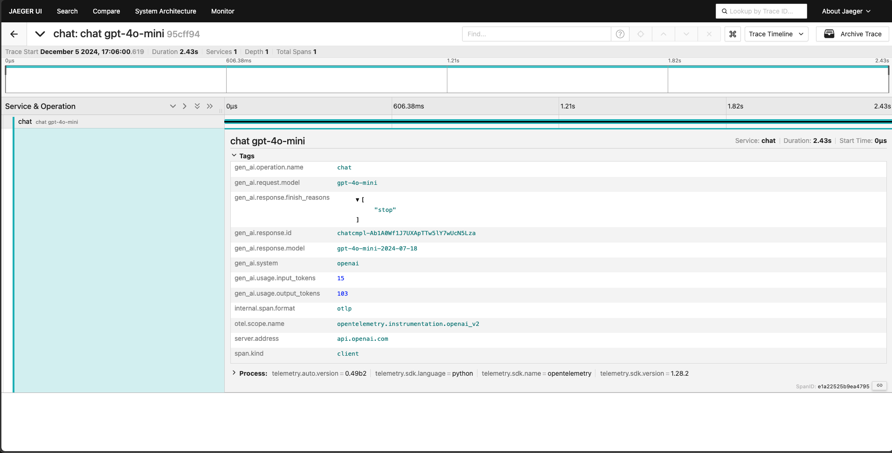Click the back arrow to return to search

[x=14, y=34]
